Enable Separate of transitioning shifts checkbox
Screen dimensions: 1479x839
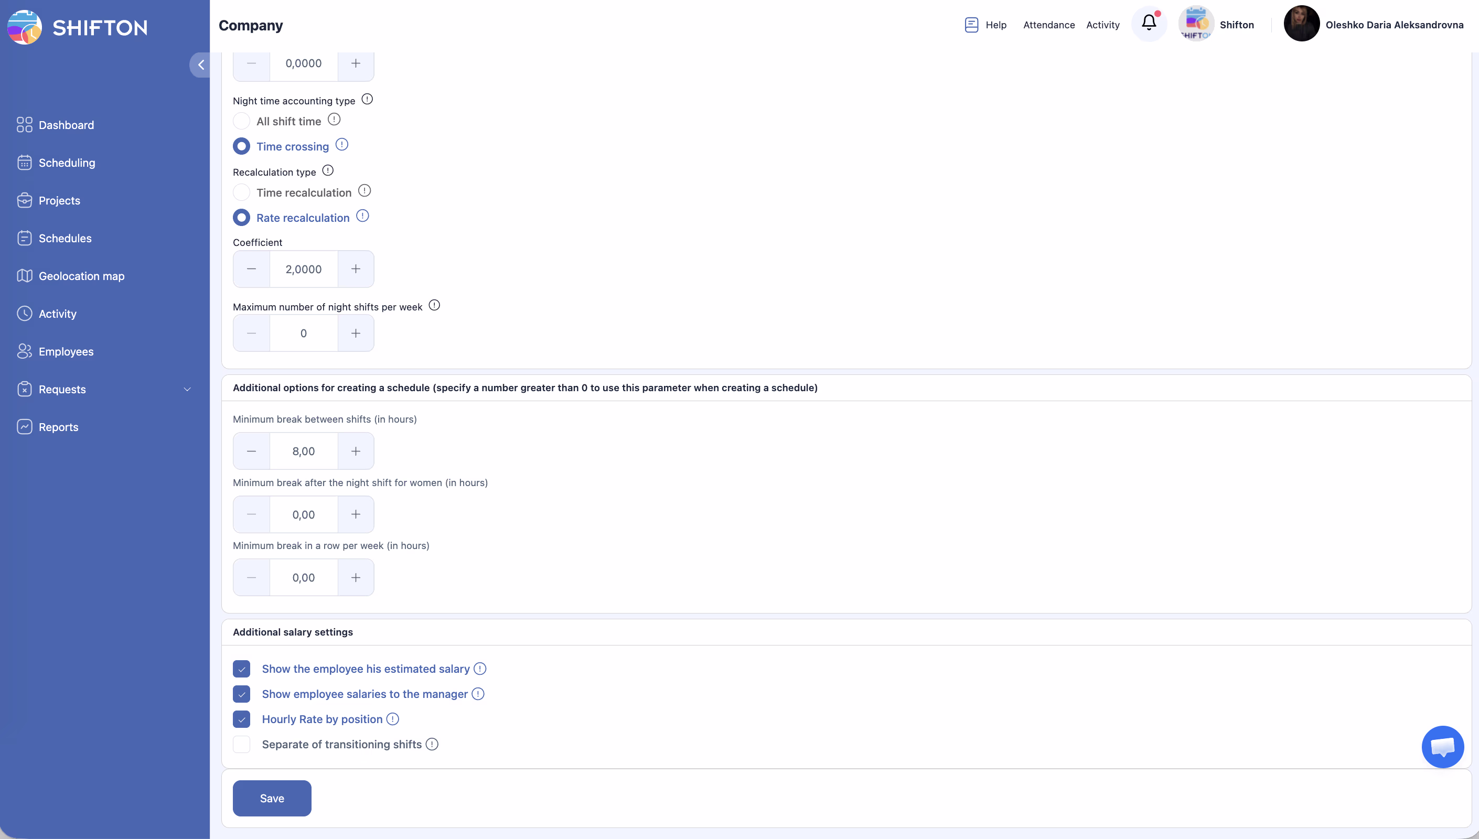point(241,745)
